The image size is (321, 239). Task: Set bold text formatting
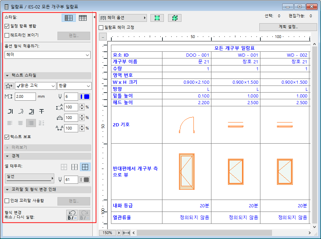10,111
